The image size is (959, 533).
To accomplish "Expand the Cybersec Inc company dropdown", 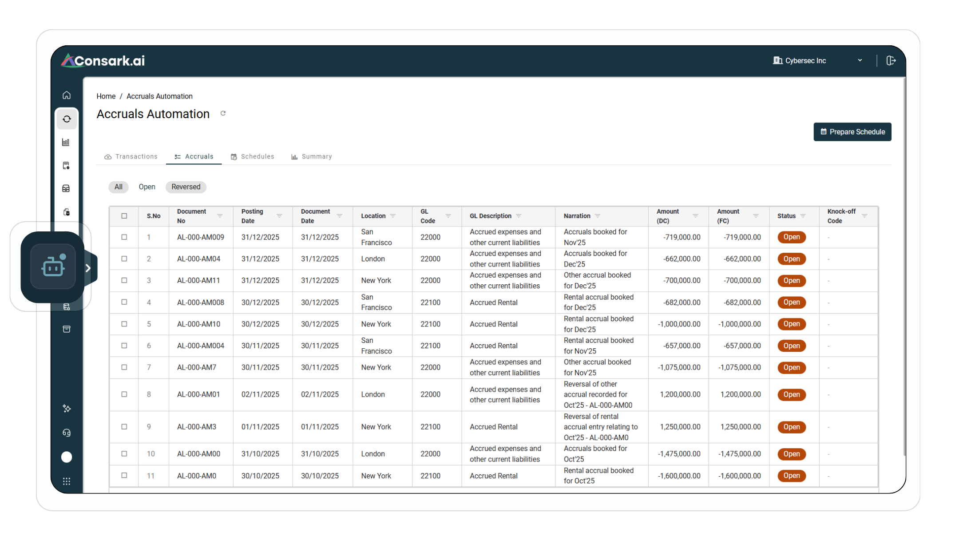I will [860, 60].
